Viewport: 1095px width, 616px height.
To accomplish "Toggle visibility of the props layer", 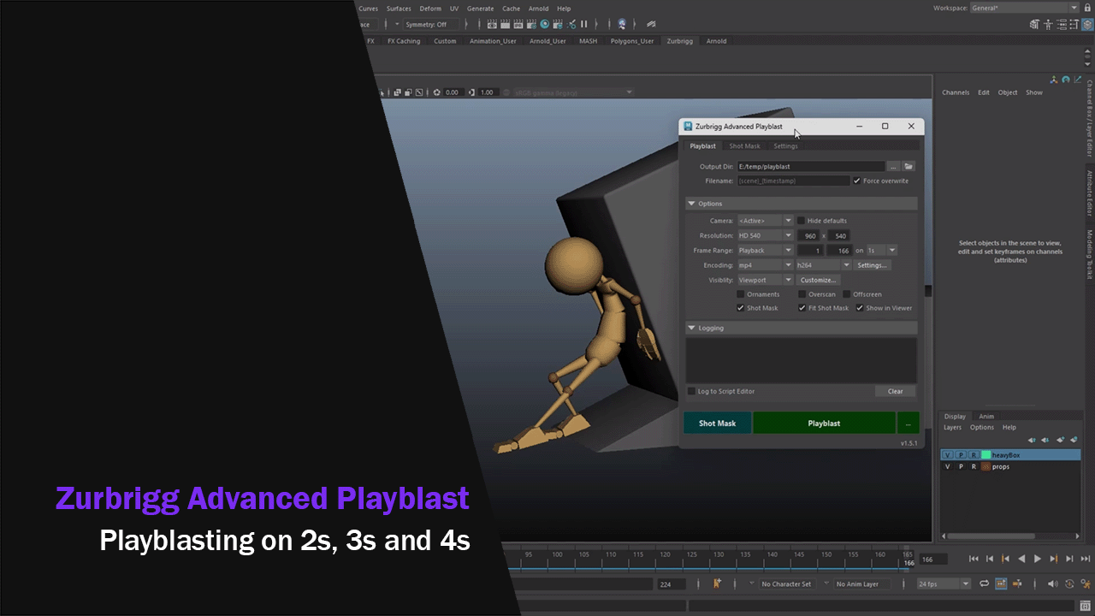I will coord(947,467).
